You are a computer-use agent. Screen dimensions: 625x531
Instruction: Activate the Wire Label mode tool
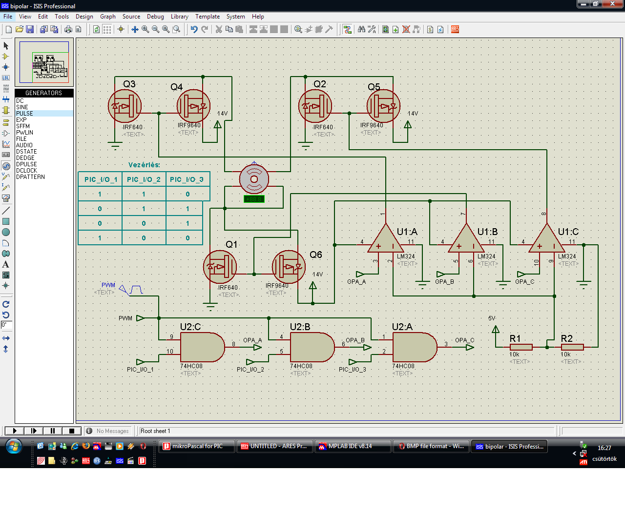(6, 78)
